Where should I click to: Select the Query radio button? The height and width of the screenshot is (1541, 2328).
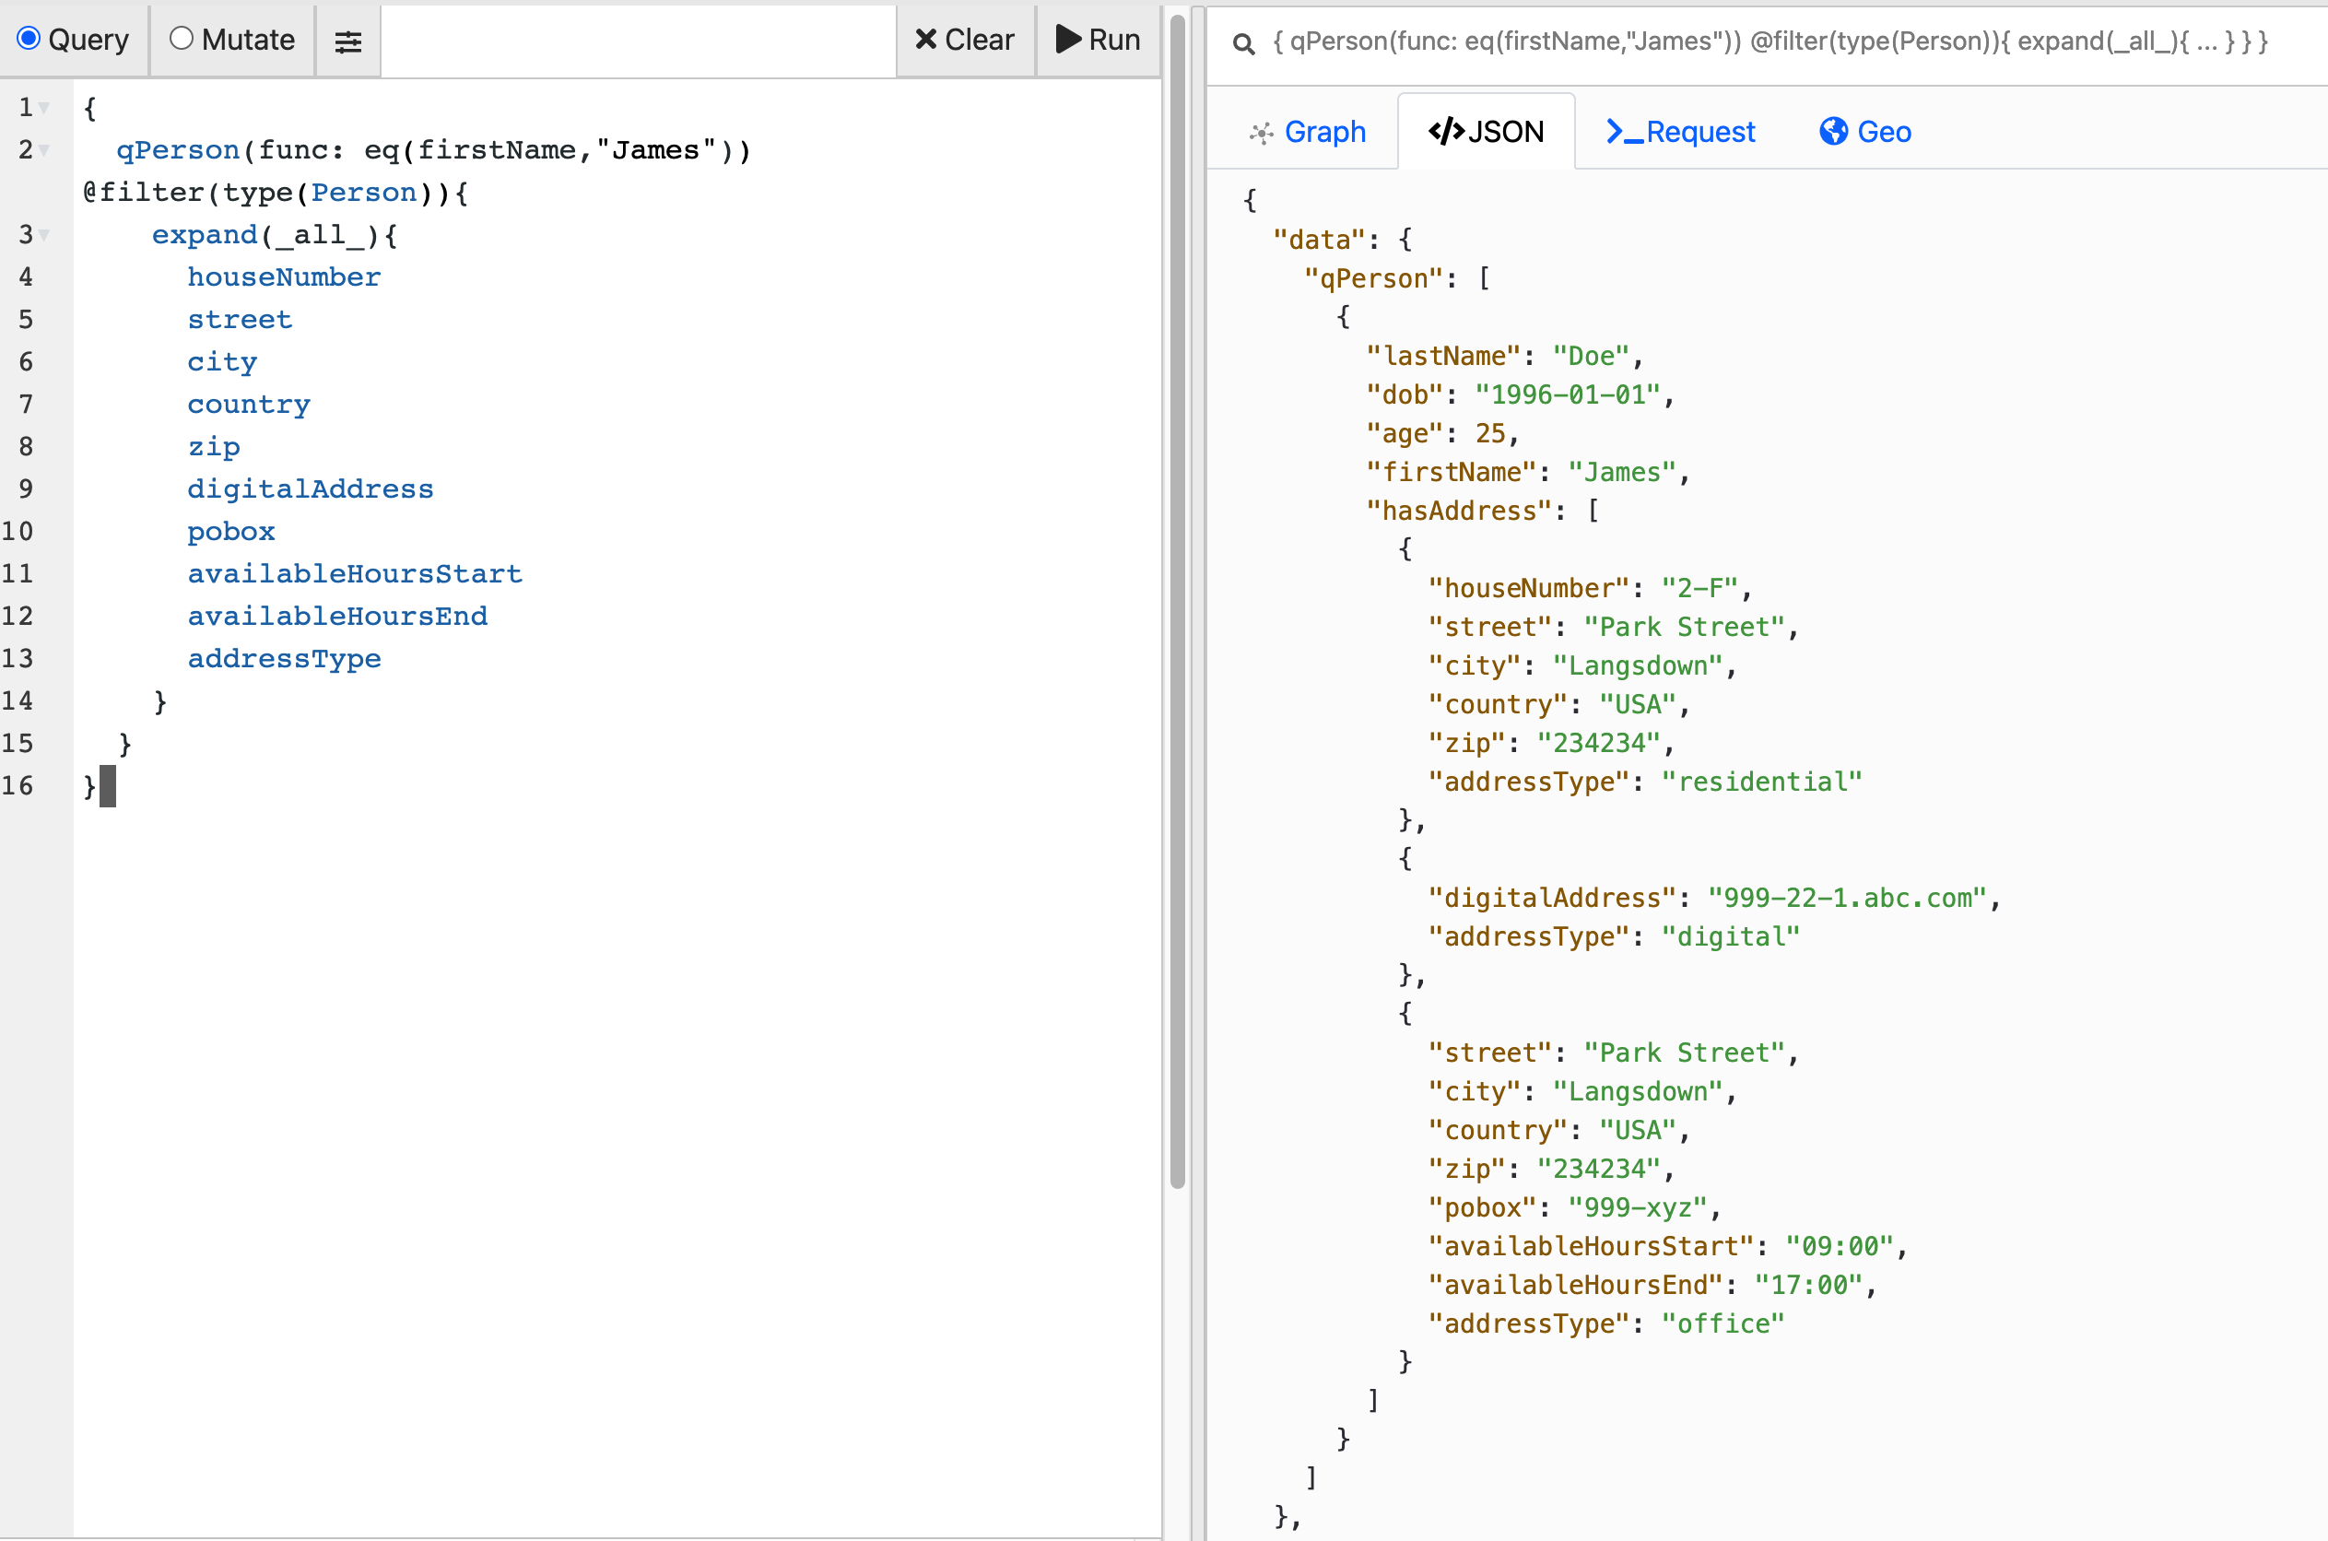coord(29,39)
